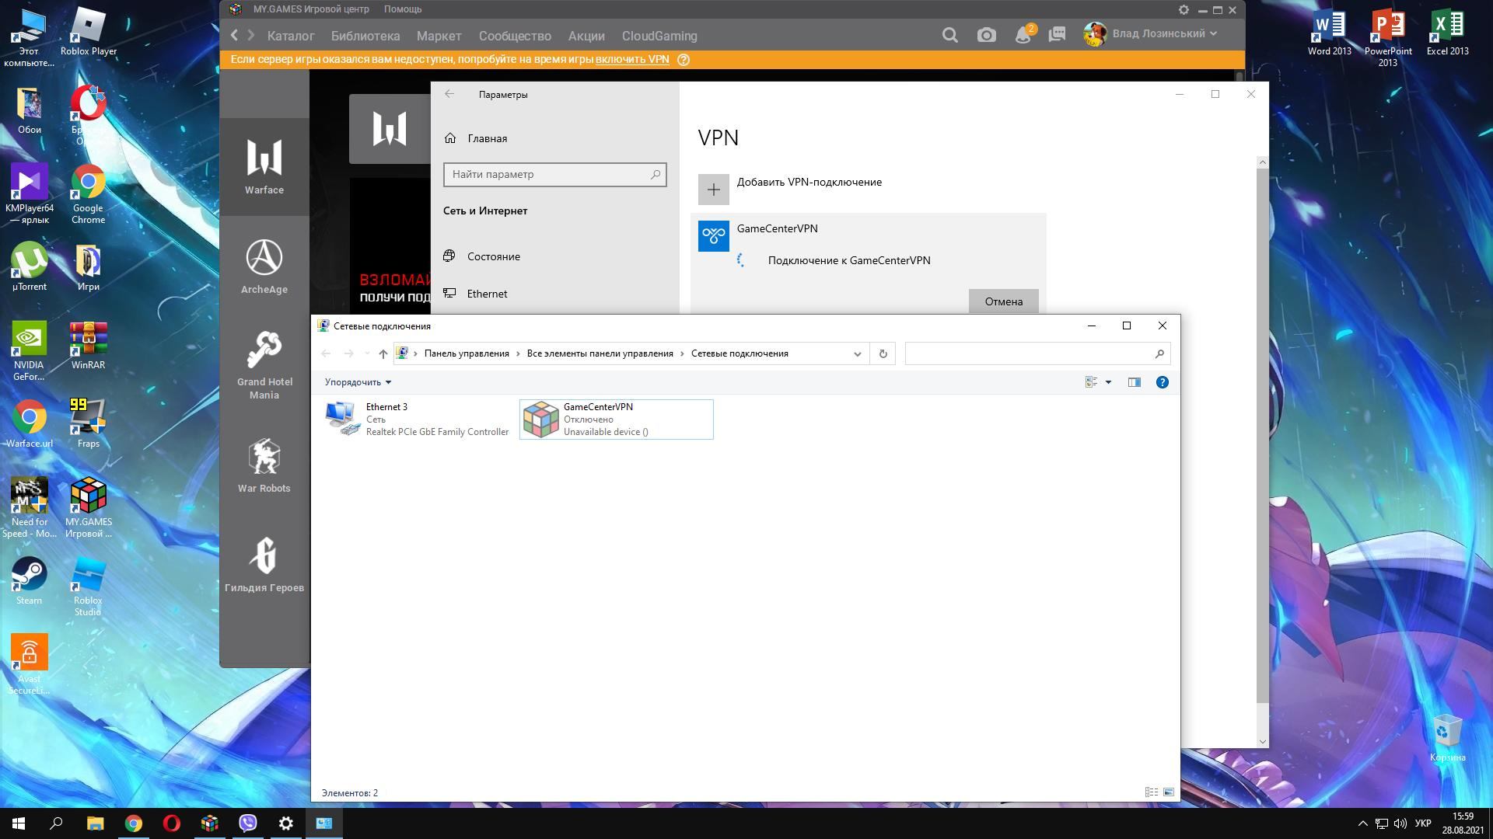
Task: Open the volume icon in the tray
Action: pyautogui.click(x=1400, y=823)
